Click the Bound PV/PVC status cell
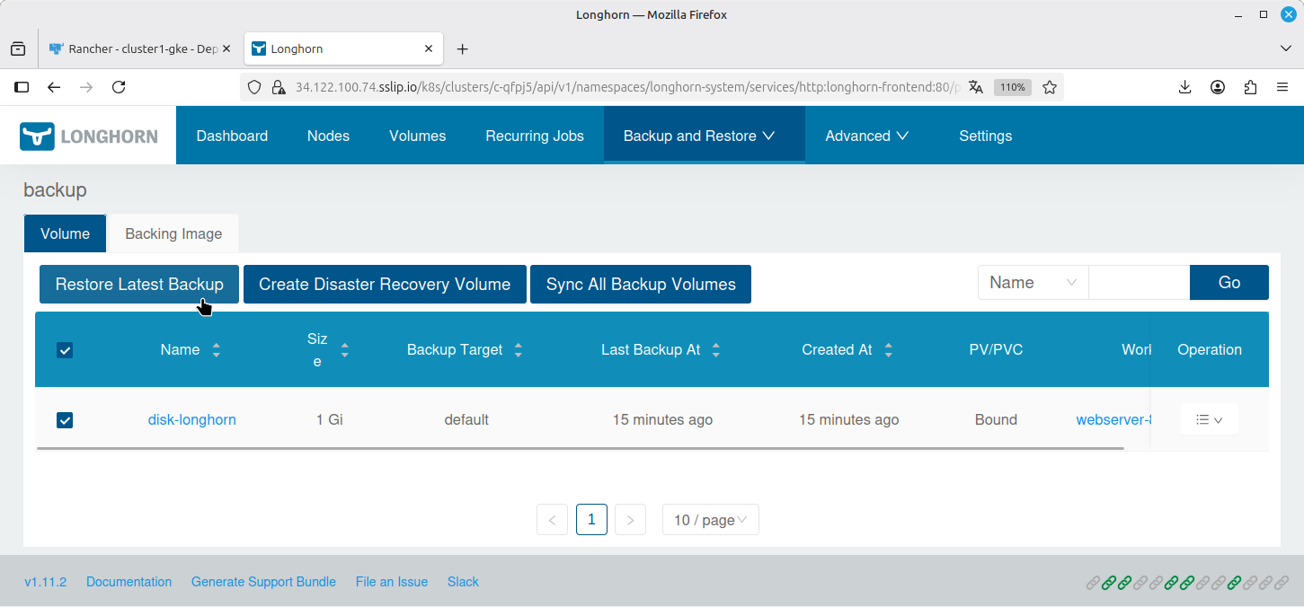1304x607 pixels. click(x=996, y=419)
